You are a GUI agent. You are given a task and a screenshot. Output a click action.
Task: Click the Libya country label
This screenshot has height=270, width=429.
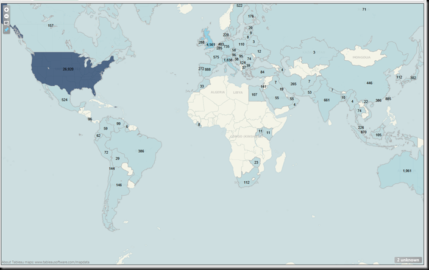(x=238, y=92)
